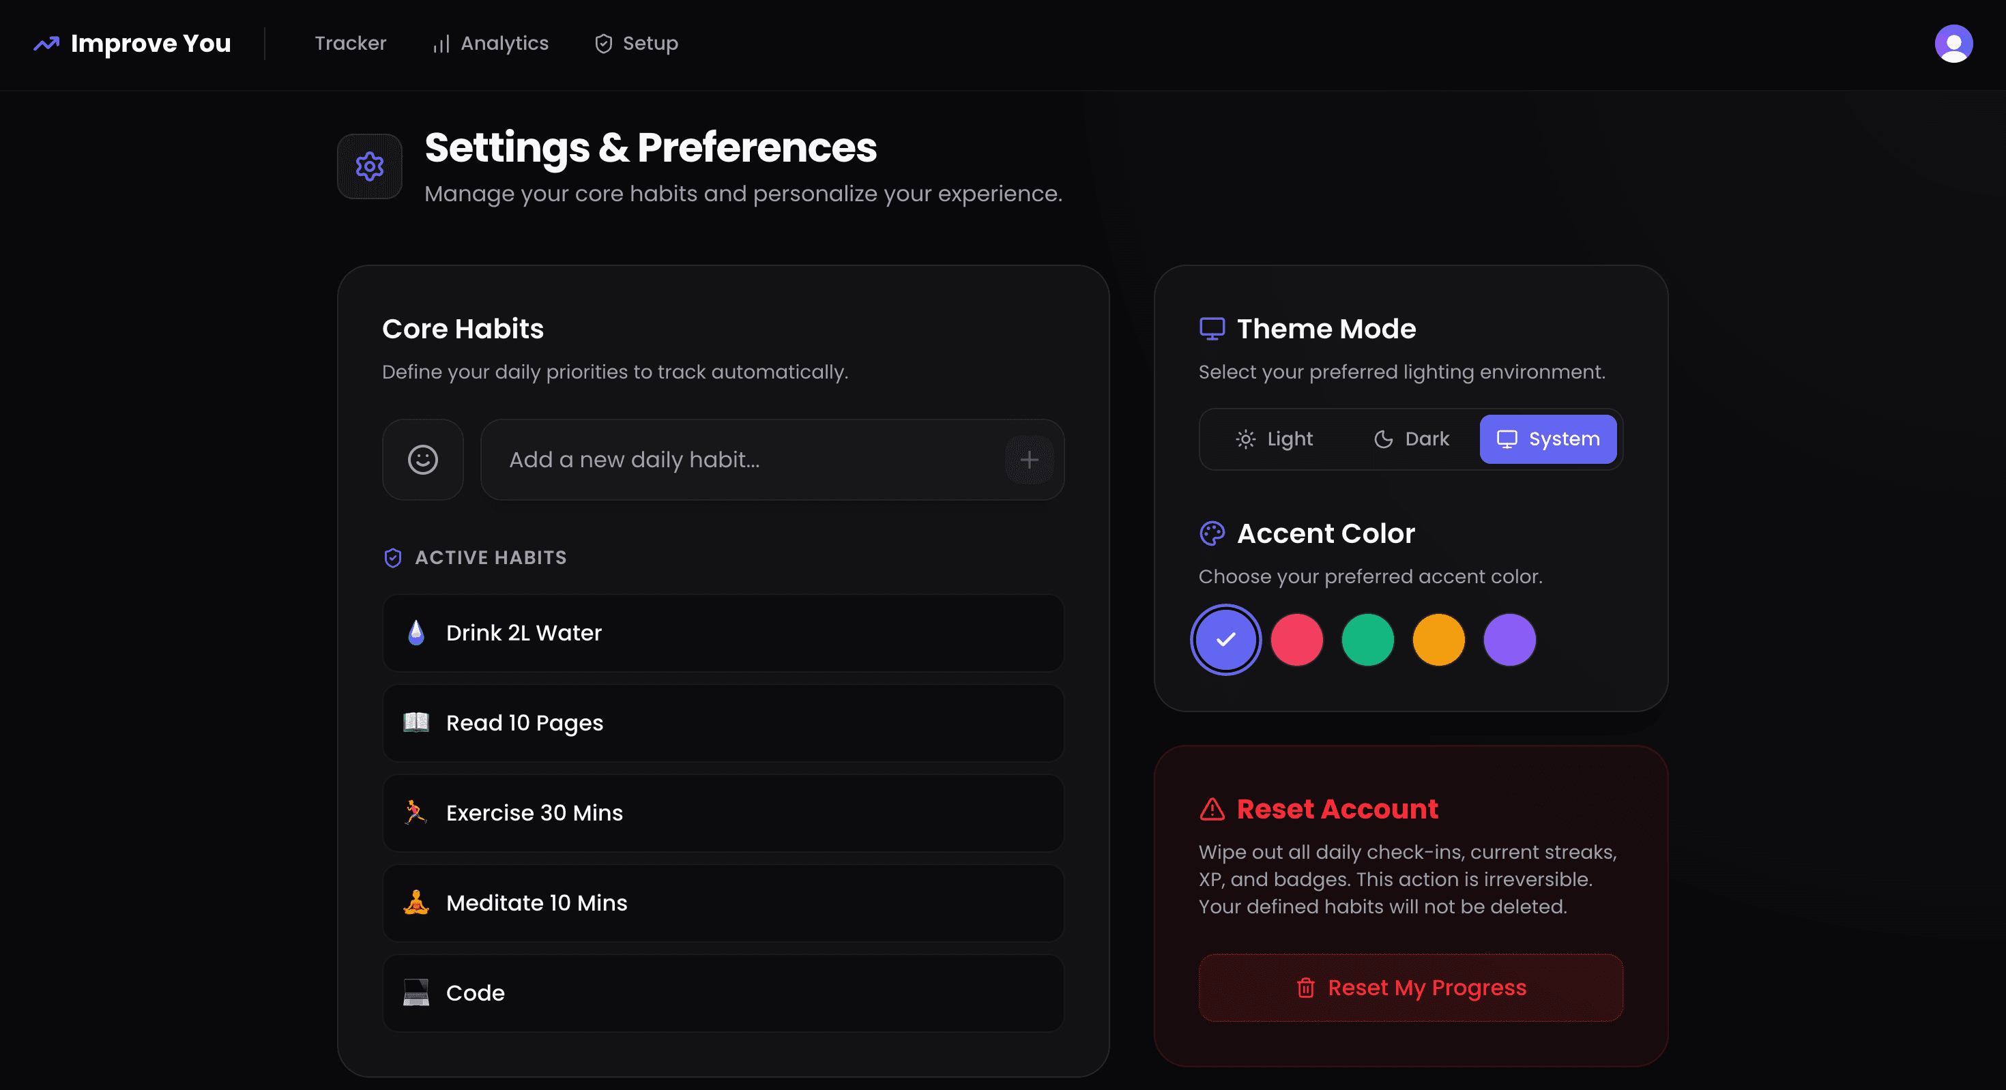Click Reset My Progress button
Viewport: 2006px width, 1090px height.
click(1410, 987)
